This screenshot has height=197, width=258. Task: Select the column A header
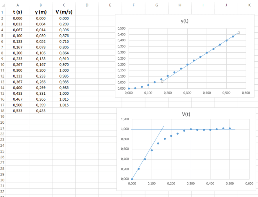pos(18,5)
